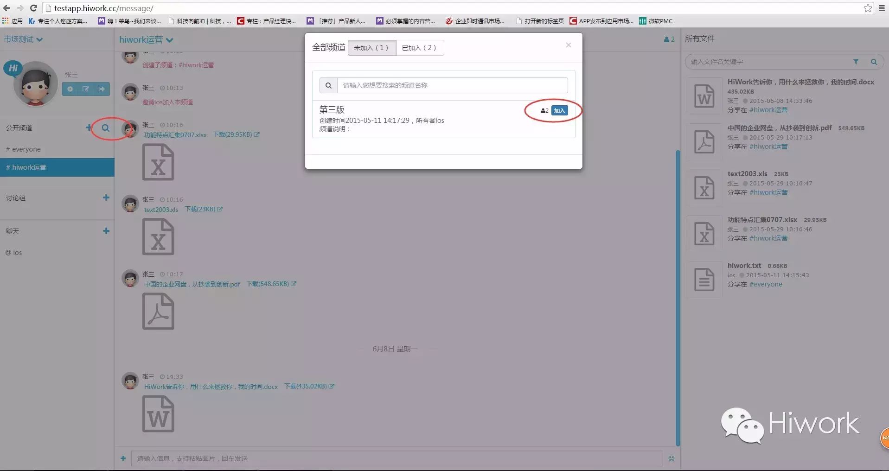Image resolution: width=889 pixels, height=471 pixels.
Task: Open 微软PMC bookmark
Action: point(656,21)
